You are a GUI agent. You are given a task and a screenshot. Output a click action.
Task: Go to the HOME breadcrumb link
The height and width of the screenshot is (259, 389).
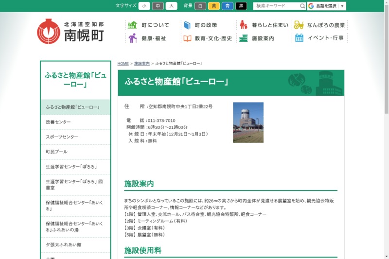(123, 64)
